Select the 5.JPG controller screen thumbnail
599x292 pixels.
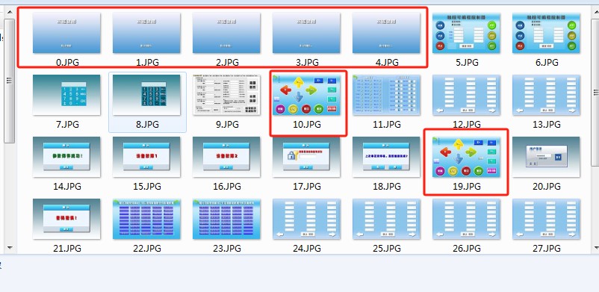point(466,33)
